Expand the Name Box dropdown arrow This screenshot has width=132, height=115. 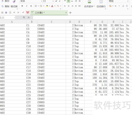[14, 18]
